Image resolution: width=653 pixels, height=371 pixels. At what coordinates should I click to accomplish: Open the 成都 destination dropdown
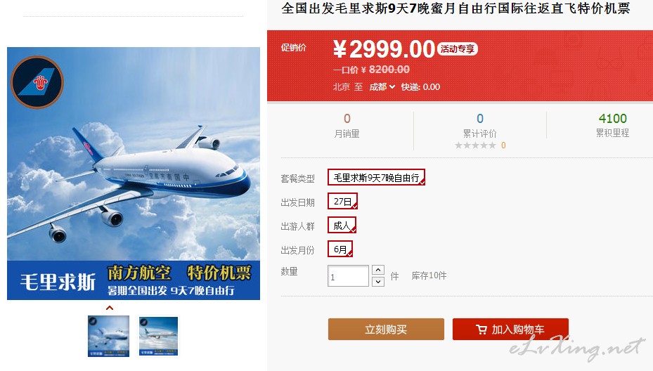click(382, 87)
